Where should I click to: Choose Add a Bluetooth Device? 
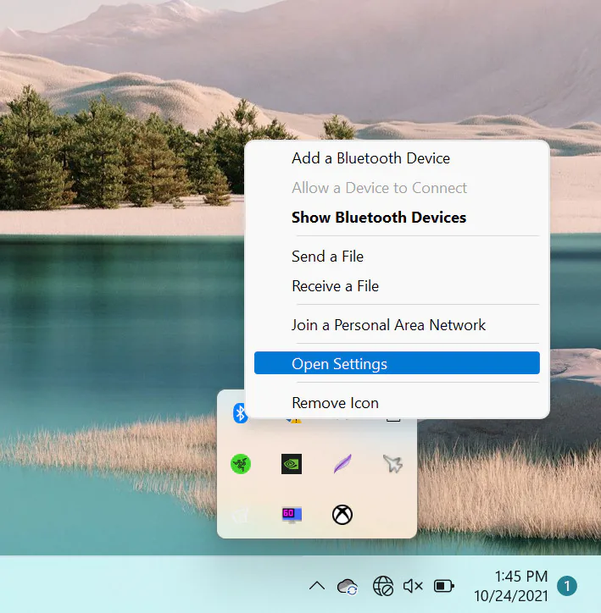coord(397,158)
